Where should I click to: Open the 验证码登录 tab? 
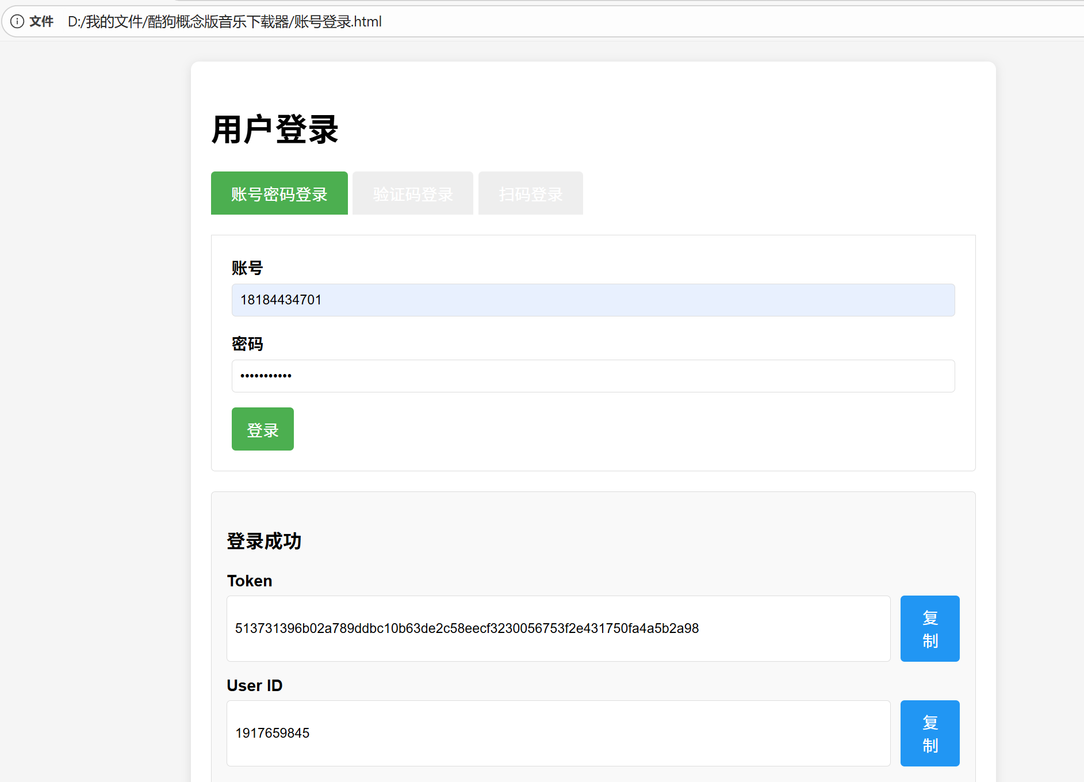click(x=412, y=193)
